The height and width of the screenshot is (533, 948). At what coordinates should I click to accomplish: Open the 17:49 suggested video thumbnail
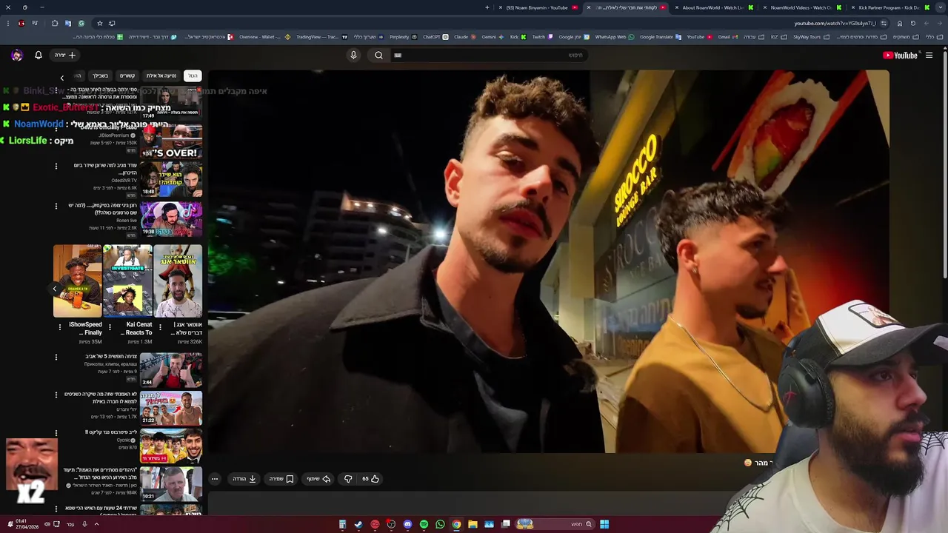tap(171, 102)
